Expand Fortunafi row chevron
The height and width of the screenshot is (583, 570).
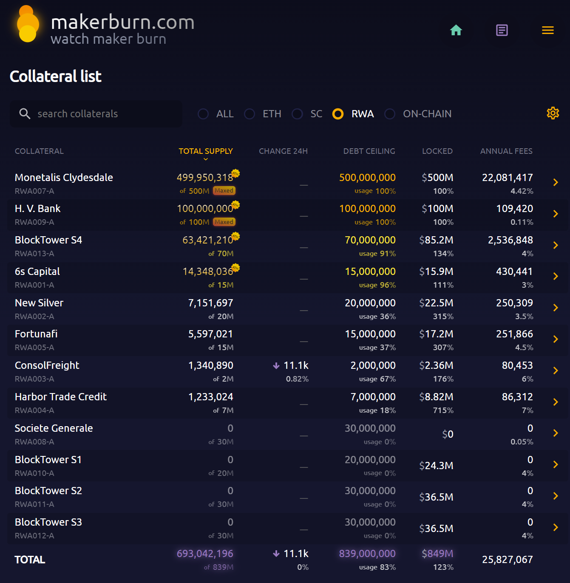point(556,339)
